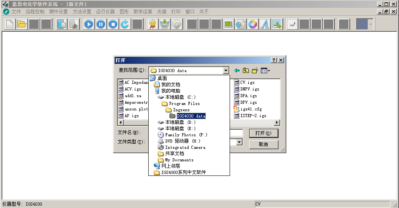
Task: Select 我的文档 in the location list
Action: point(171,84)
